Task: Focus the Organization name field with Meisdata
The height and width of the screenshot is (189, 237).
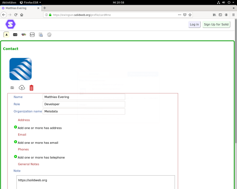Action: (84, 111)
